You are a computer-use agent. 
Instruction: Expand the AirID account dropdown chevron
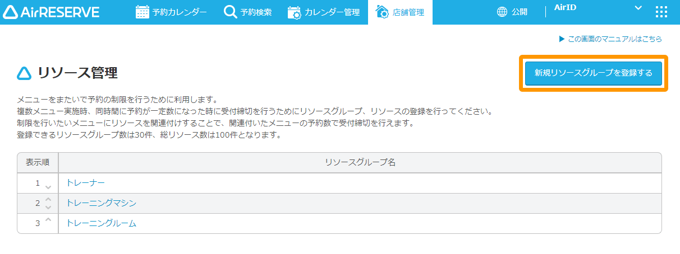tap(637, 7)
